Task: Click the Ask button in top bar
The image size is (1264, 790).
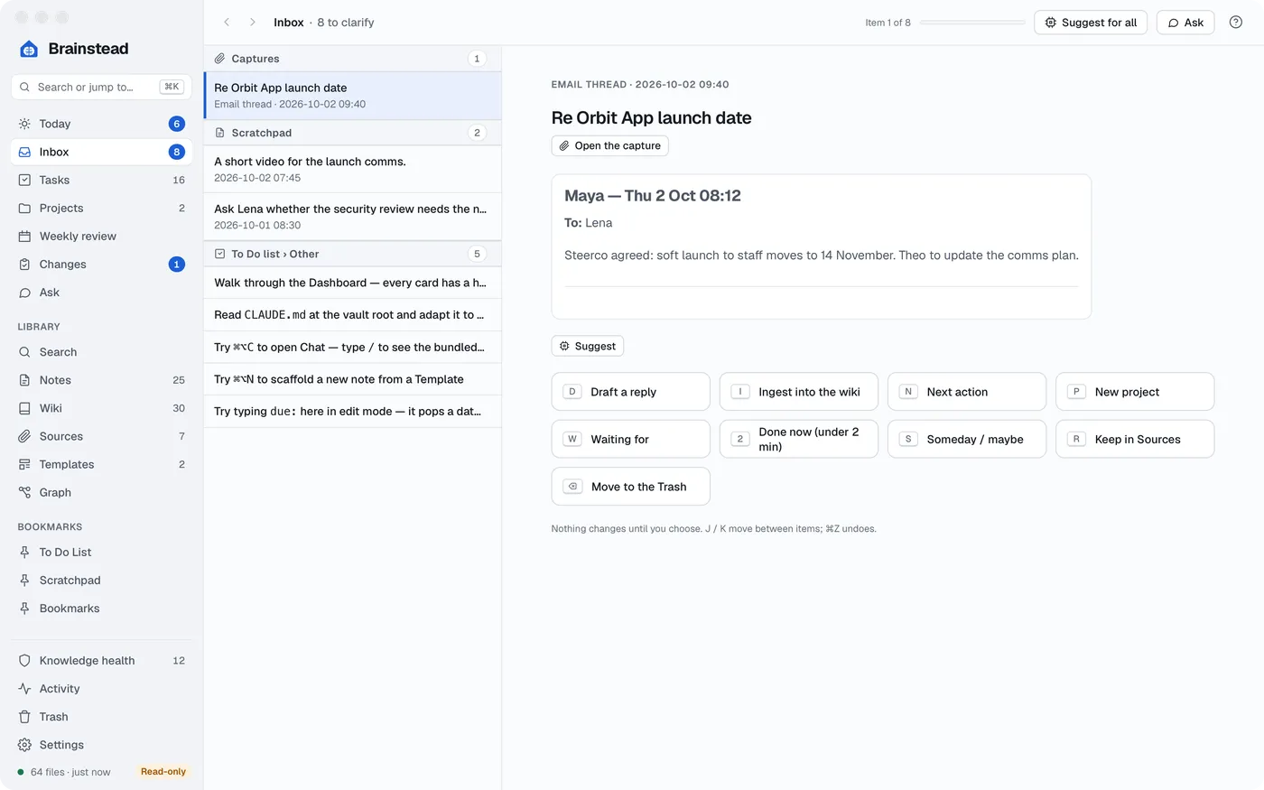Action: click(1185, 23)
